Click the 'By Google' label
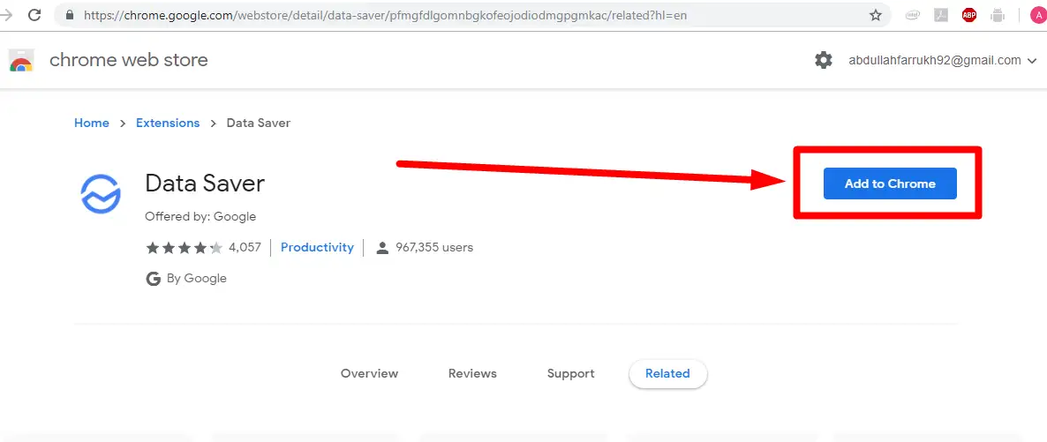The width and height of the screenshot is (1047, 442). pyautogui.click(x=196, y=279)
